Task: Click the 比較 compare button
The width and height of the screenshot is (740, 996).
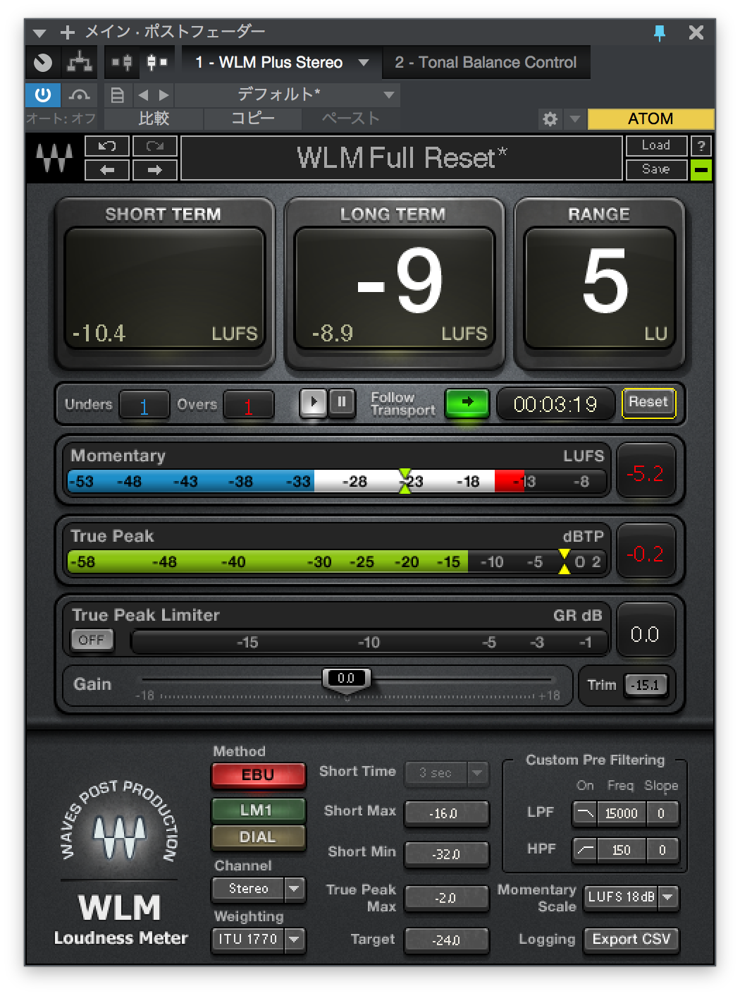Action: (x=154, y=119)
